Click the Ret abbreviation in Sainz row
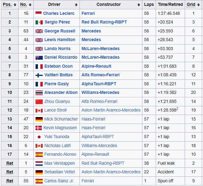203x186 pixels. (10, 181)
